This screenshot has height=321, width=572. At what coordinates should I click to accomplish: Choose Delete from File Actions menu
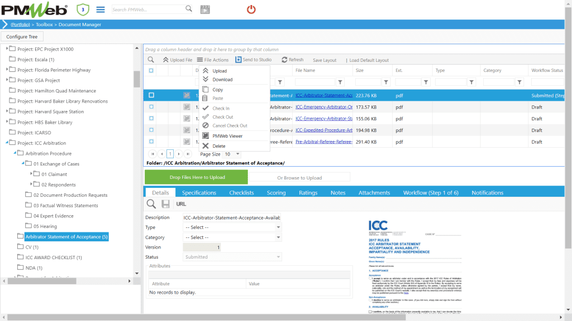(x=218, y=146)
